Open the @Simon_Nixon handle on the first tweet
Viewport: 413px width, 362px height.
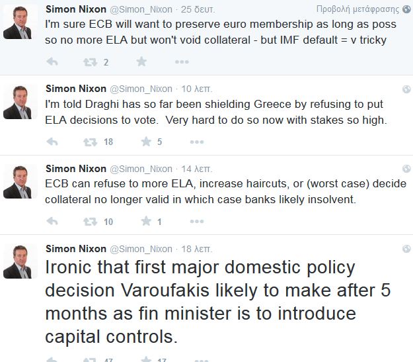(141, 9)
